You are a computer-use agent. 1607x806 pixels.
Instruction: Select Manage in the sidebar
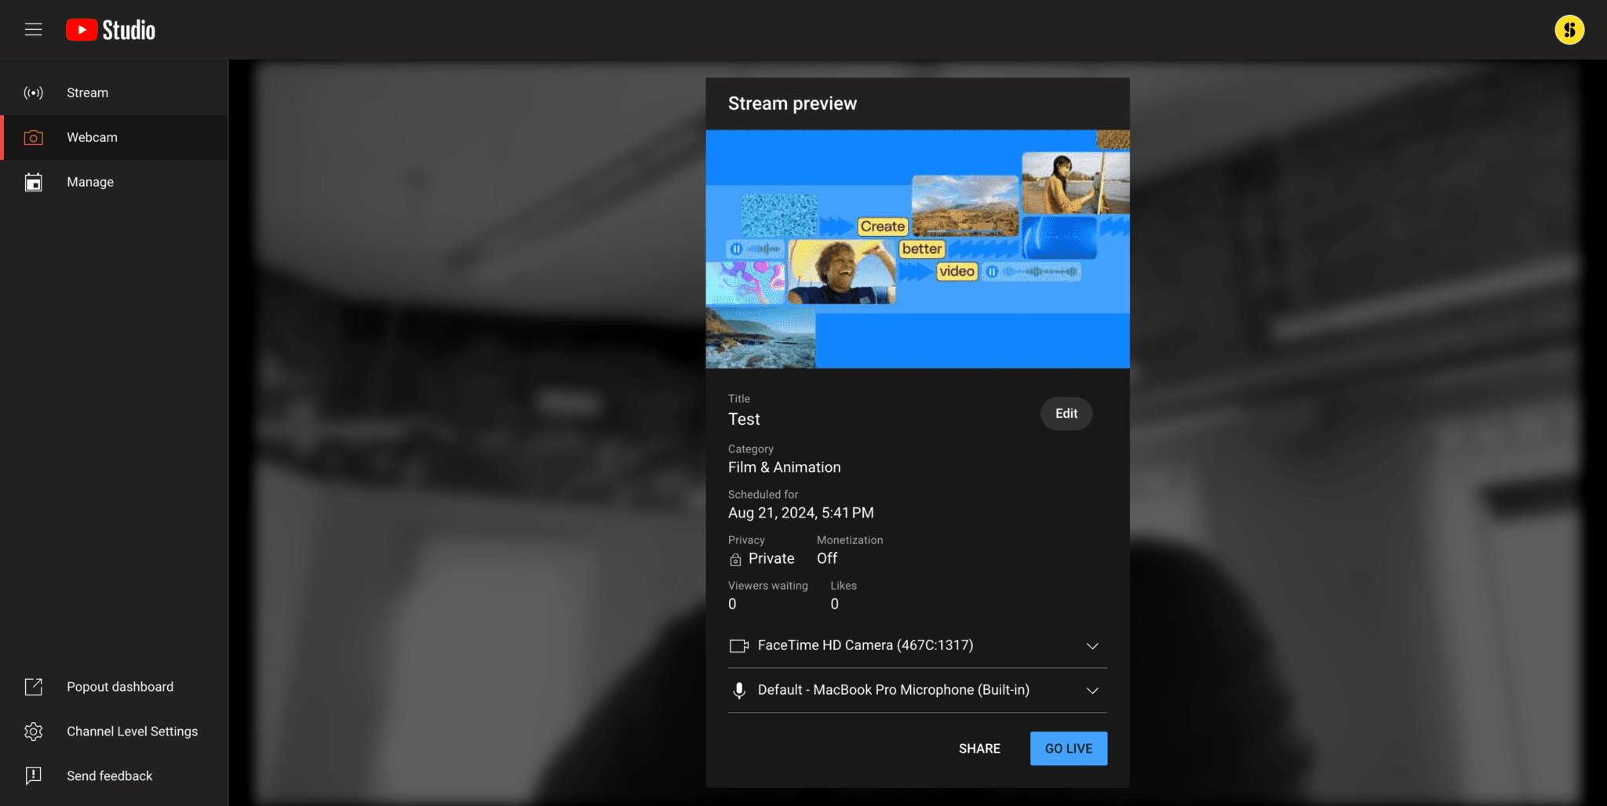(x=90, y=182)
